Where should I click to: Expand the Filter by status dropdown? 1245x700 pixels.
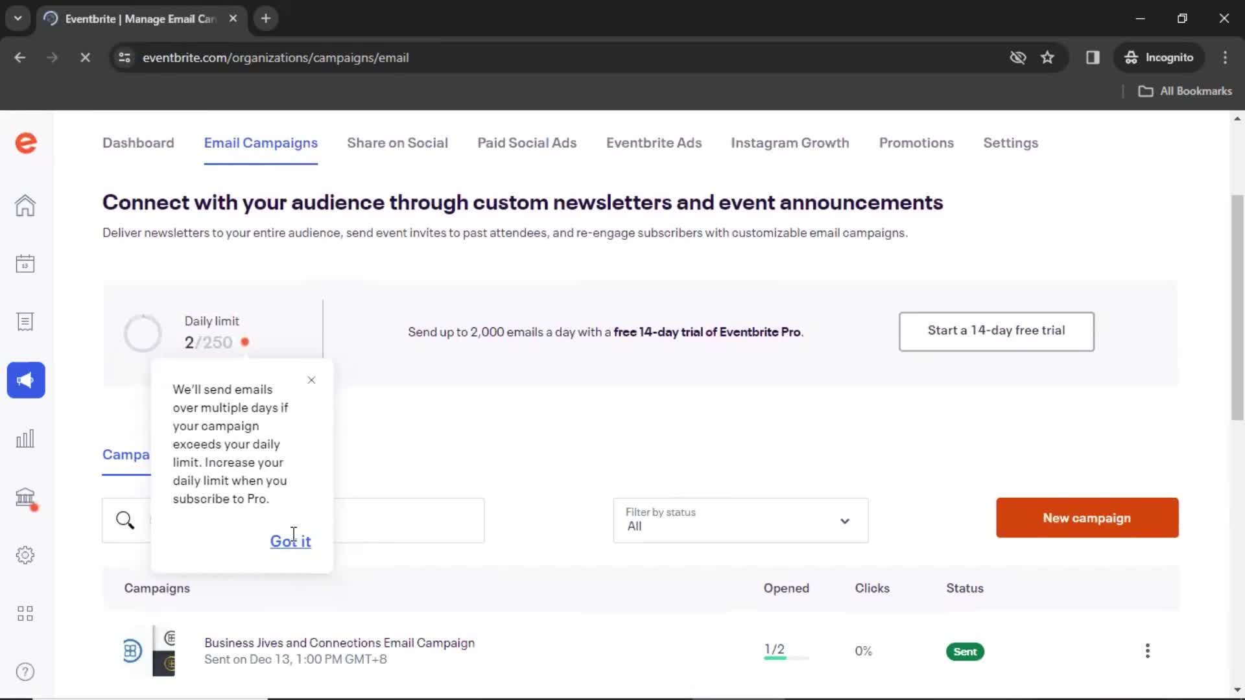(x=738, y=520)
